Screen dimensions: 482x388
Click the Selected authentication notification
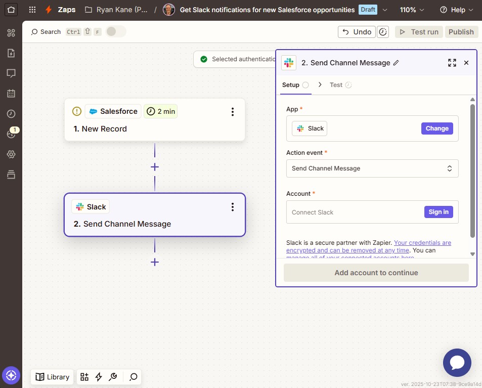(235, 59)
